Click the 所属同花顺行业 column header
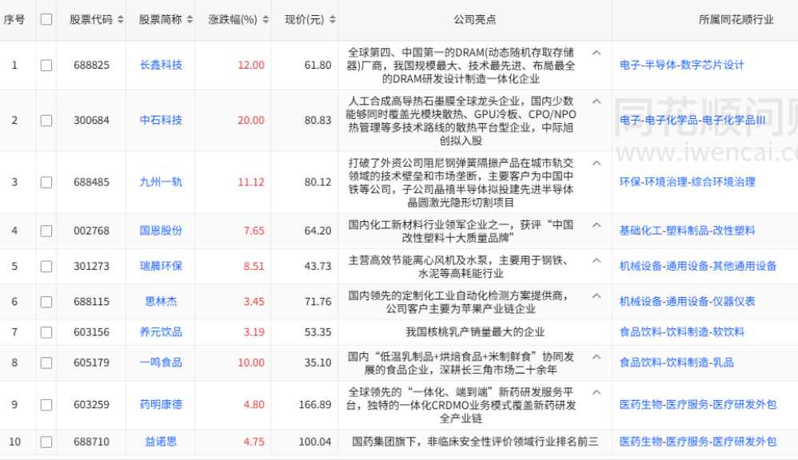 pos(736,20)
